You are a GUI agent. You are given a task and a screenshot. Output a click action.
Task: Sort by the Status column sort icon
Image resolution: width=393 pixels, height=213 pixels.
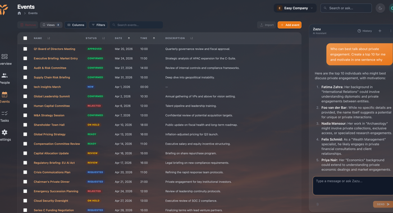103,38
